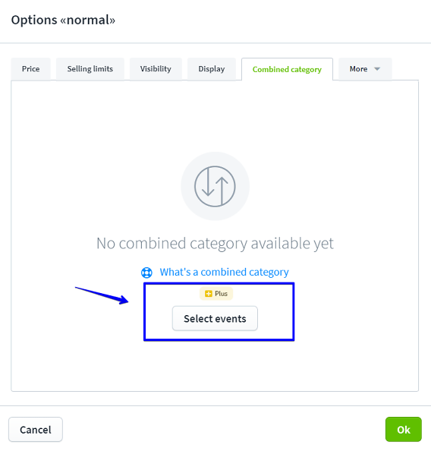The width and height of the screenshot is (431, 451).
Task: Click the "No combined category available yet" message
Action: [x=215, y=243]
